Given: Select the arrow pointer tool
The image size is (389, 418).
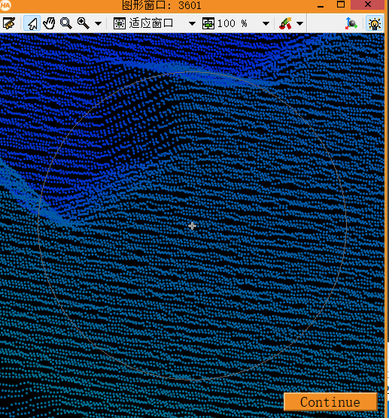Looking at the screenshot, I should click(x=32, y=23).
